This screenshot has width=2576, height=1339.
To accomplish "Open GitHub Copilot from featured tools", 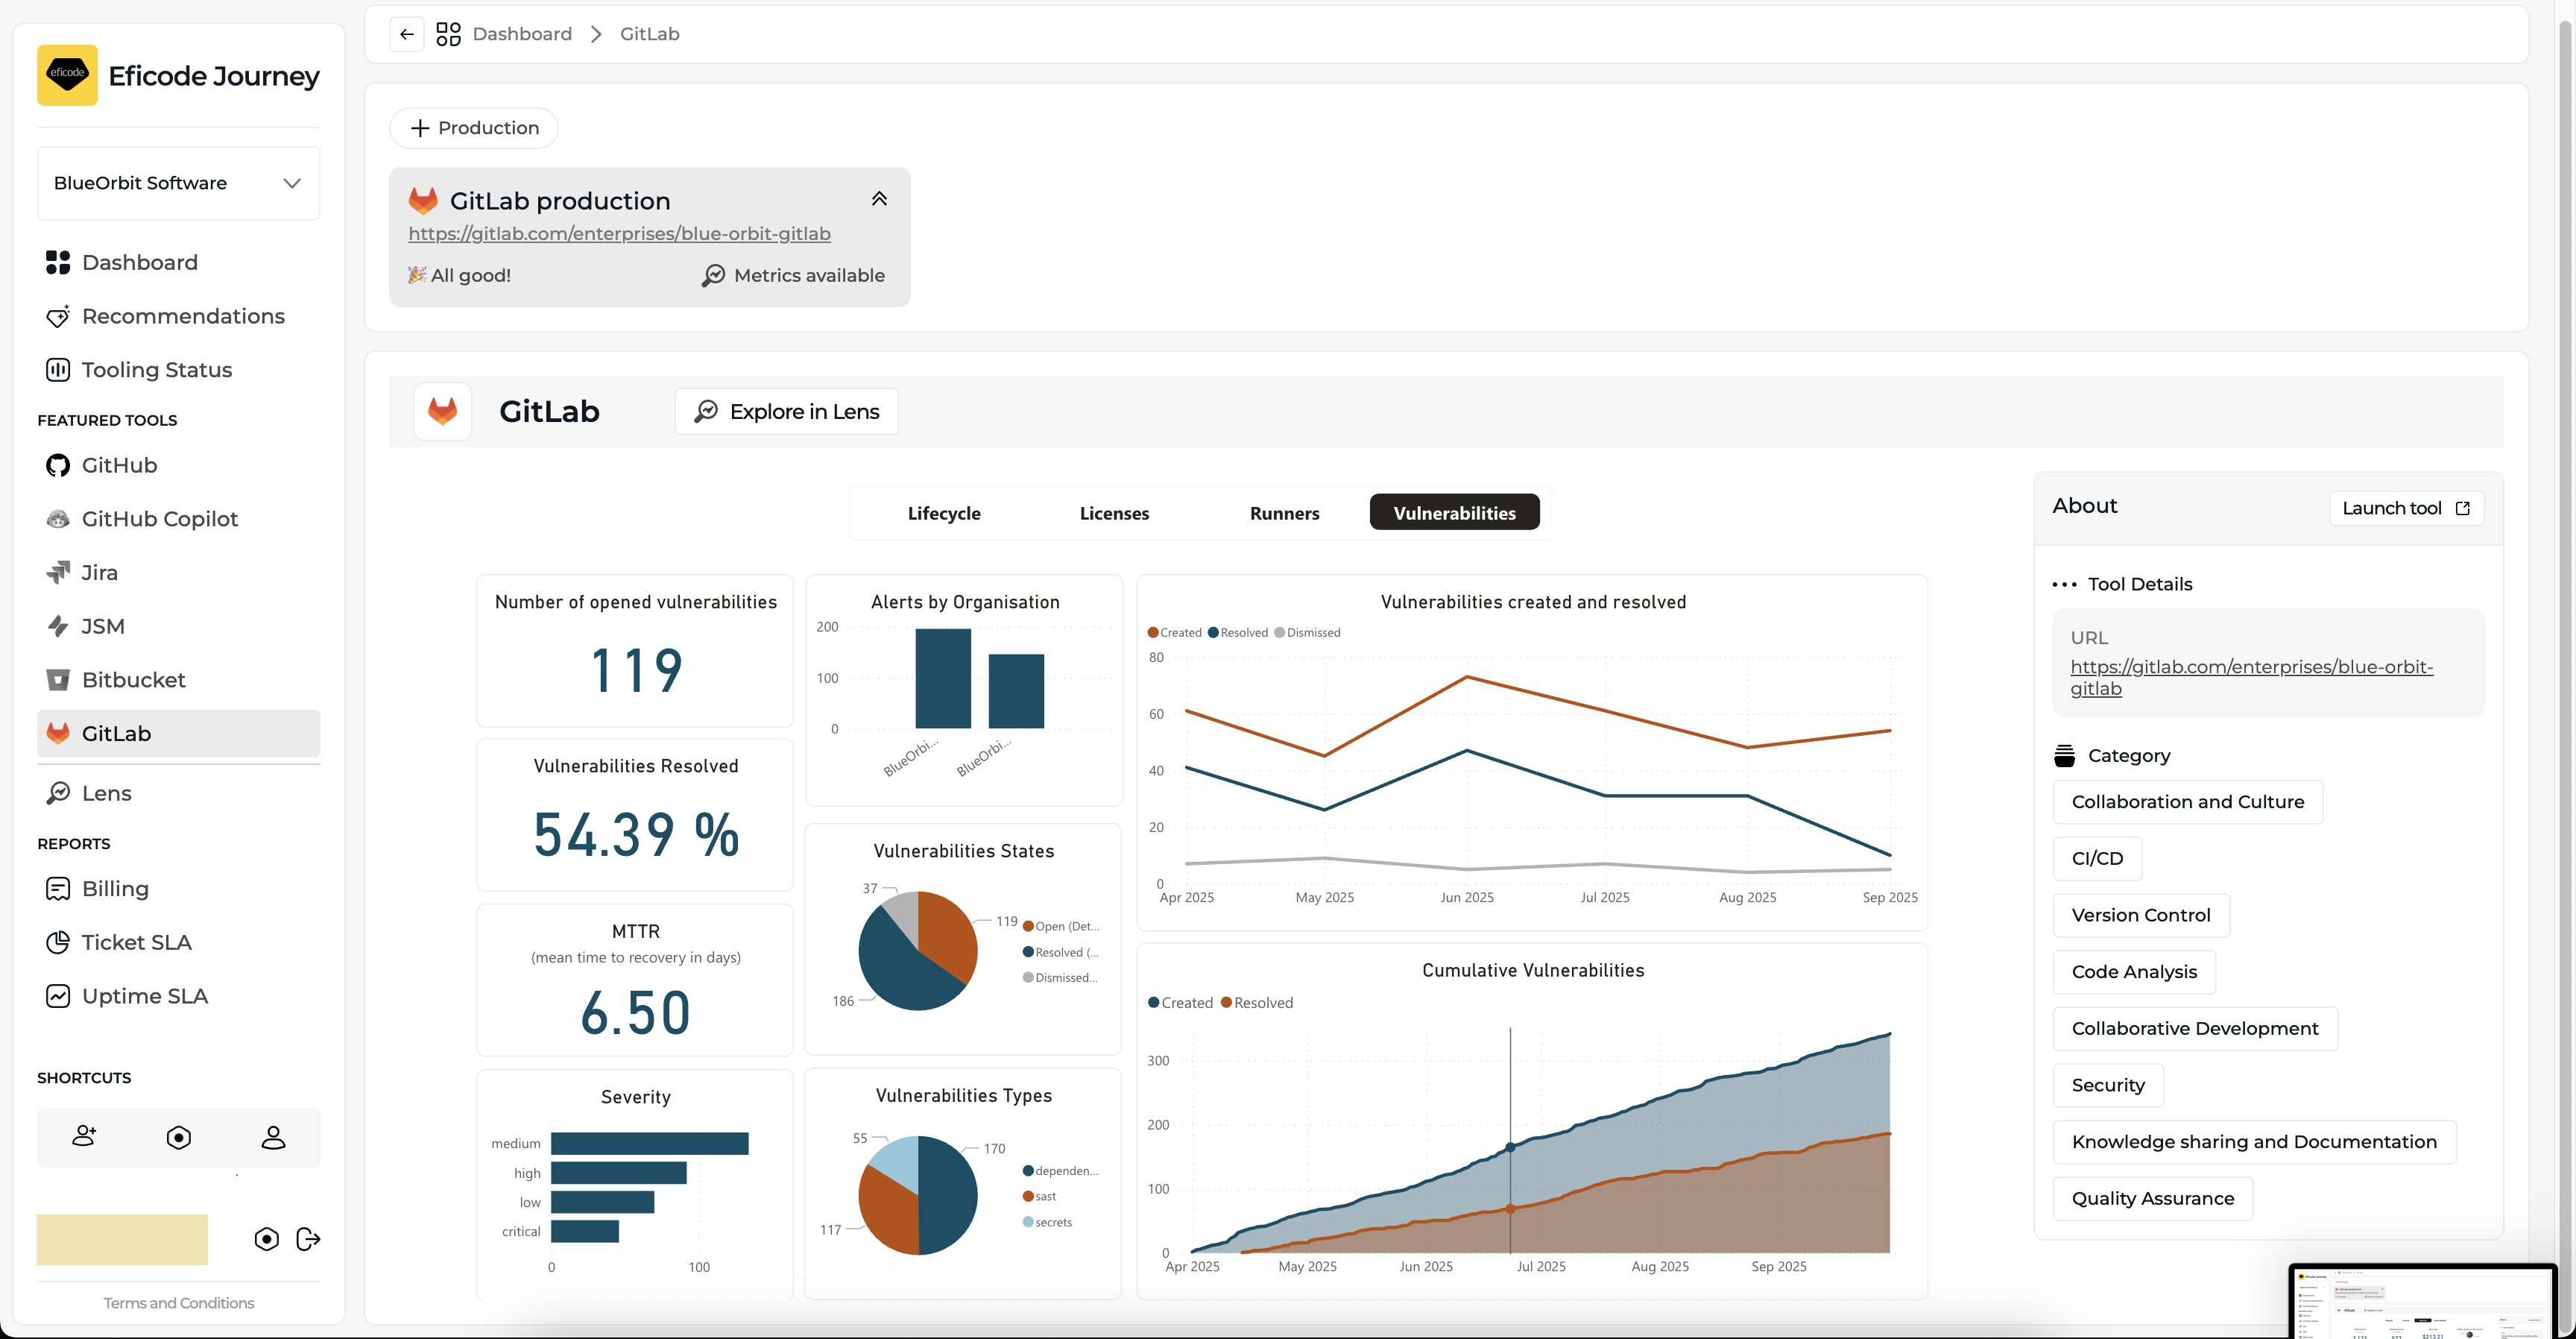I will coord(159,519).
